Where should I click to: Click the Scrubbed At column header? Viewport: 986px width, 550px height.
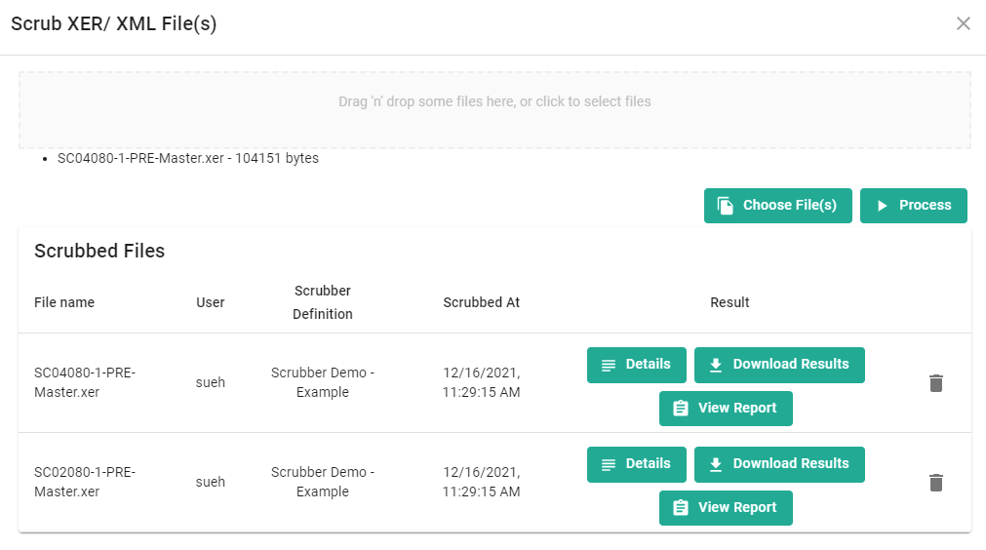pos(481,302)
